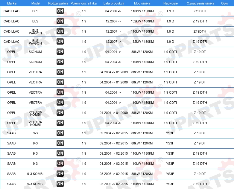Viewport: 234px width, 189px height.
Task: Click the Oznaczenie silnika header
Action: point(200,3)
